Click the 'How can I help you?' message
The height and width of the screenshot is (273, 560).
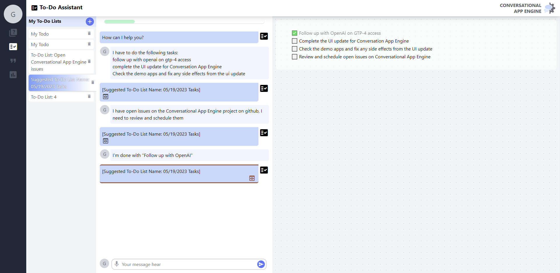pyautogui.click(x=179, y=37)
